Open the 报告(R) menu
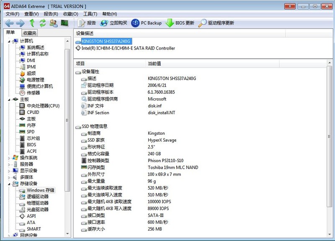This screenshot has width=335, height=241. [x=51, y=14]
